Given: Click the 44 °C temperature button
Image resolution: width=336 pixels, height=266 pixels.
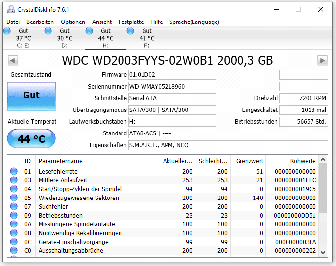Looking at the screenshot, I should 31,138.
